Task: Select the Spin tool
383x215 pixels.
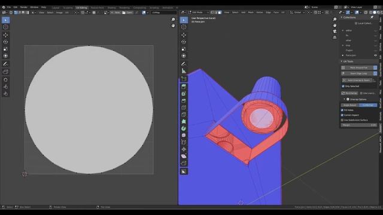Action: pos(184,128)
